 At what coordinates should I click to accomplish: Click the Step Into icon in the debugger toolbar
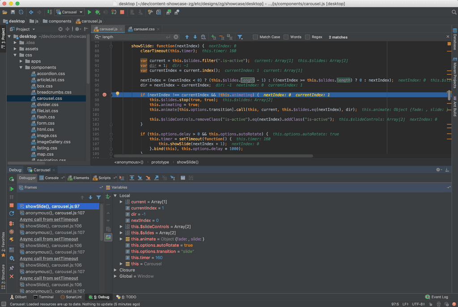point(140,178)
